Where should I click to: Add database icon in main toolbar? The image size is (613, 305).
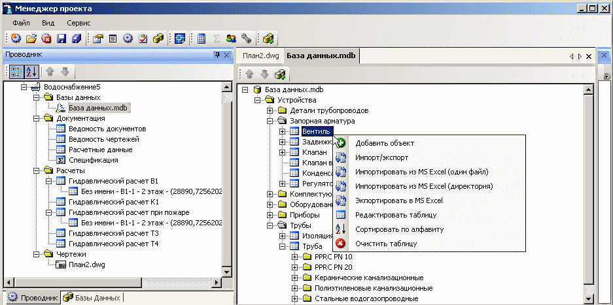[x=268, y=39]
